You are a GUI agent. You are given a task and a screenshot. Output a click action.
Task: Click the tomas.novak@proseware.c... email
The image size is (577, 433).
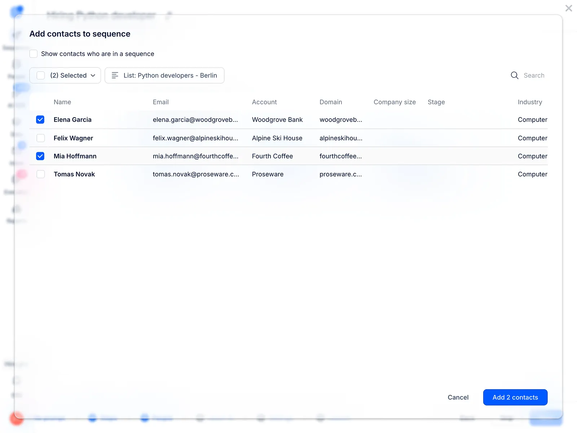(x=196, y=174)
